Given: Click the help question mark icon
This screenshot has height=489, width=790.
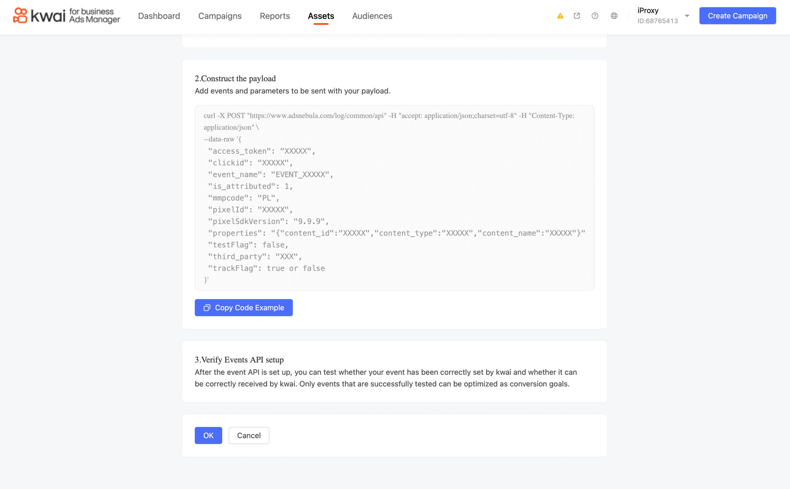Looking at the screenshot, I should pos(595,16).
